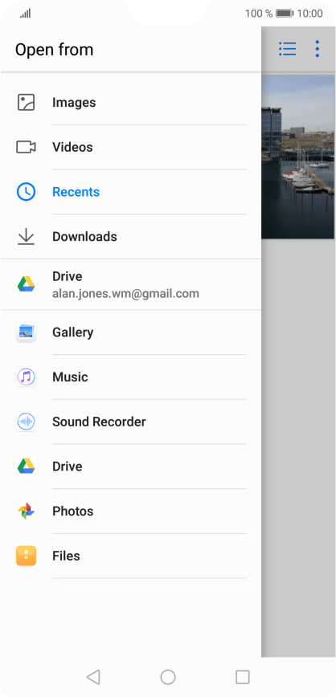The image size is (336, 697).
Task: Tap the Sound Recorder waveform icon
Action: point(26,422)
